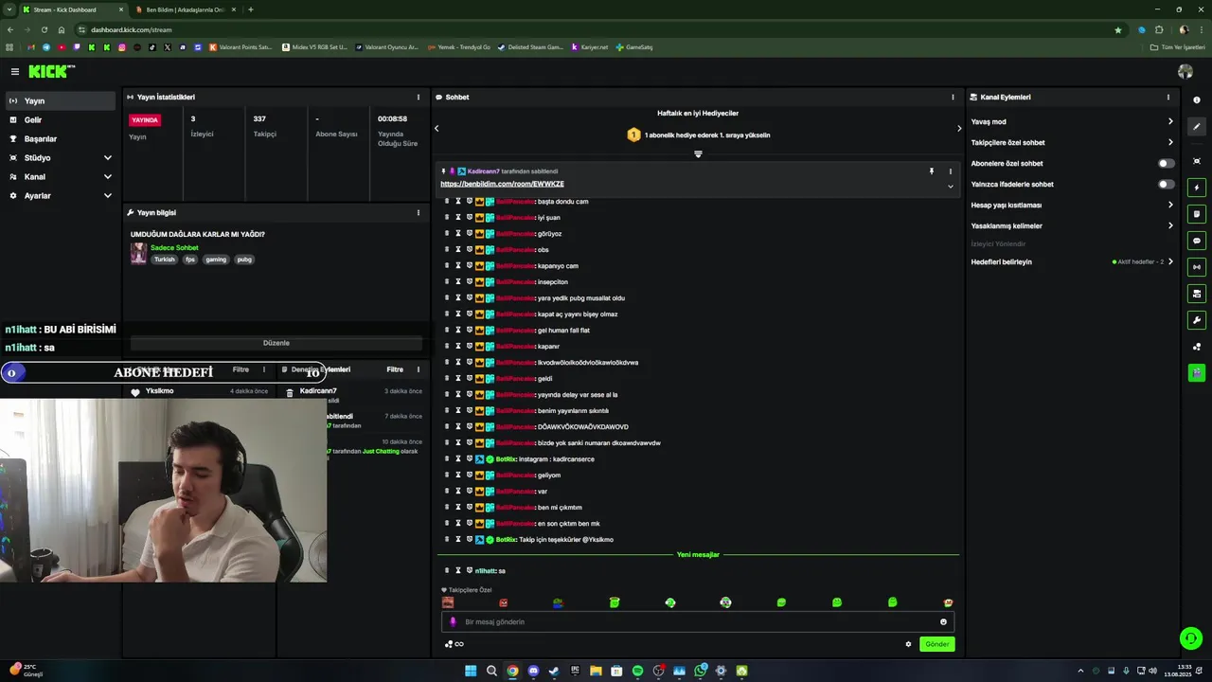Click the green help bubble at bottom right

tap(1190, 638)
